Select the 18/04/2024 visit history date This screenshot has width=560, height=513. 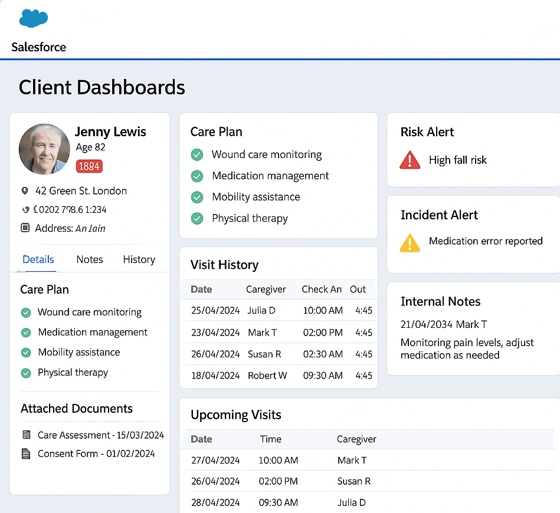coord(215,376)
